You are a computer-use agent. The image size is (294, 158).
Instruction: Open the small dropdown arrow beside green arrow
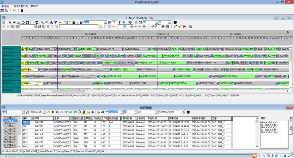[107, 112]
